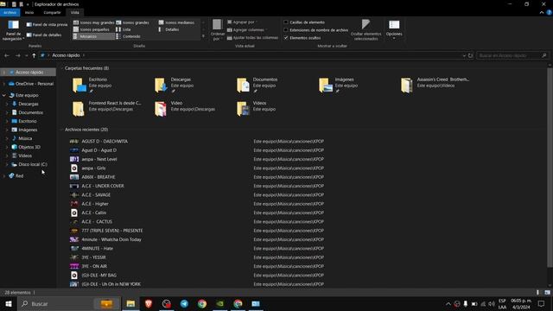
Task: Refresh the Acceso rápido location
Action: pyautogui.click(x=470, y=55)
